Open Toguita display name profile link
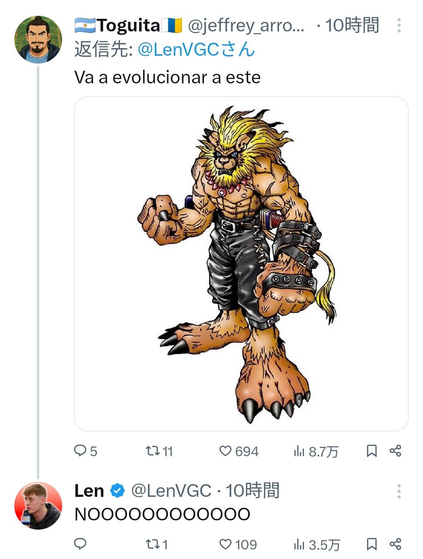 pyautogui.click(x=128, y=26)
